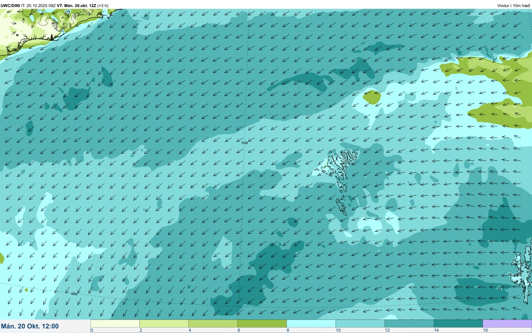
Task: Click the medium teal 12–14 legend swatch
Action: click(409, 323)
